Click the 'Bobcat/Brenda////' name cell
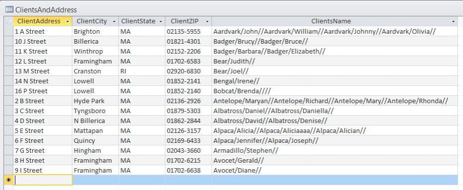 335,91
